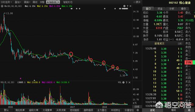Click the 加自选 add-to-watchlist button
The height and width of the screenshot is (112, 195).
click(51, 2)
